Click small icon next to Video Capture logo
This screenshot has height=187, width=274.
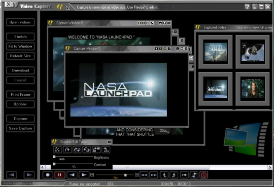pyautogui.click(x=68, y=8)
